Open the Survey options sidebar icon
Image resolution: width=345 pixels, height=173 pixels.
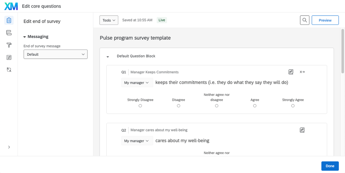click(x=9, y=57)
